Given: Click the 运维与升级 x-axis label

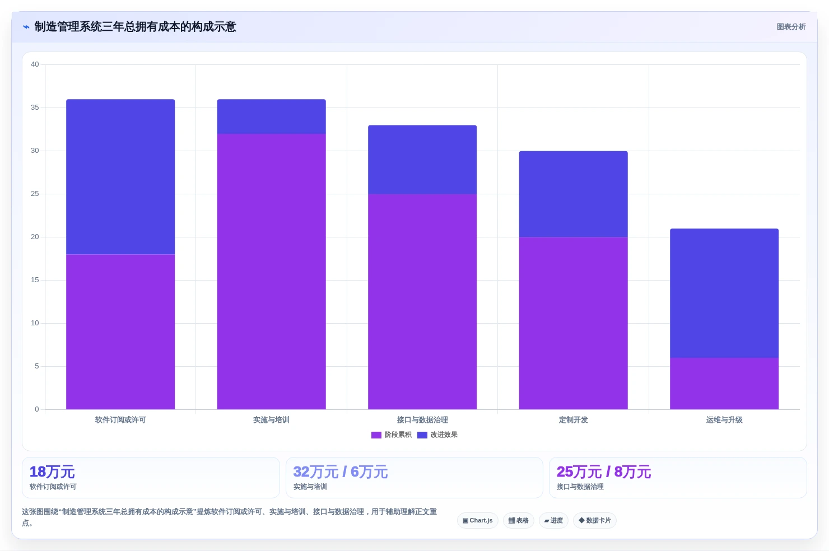Looking at the screenshot, I should point(724,420).
